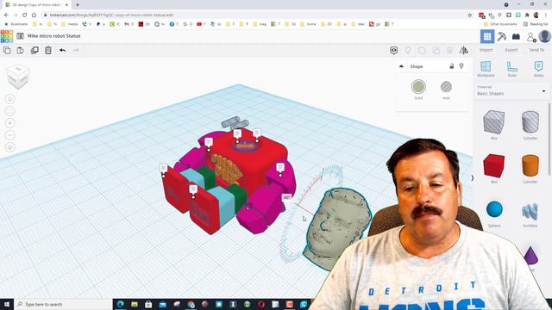552x310 pixels.
Task: Collapse the shapes panel with side chevron
Action: [x=472, y=178]
